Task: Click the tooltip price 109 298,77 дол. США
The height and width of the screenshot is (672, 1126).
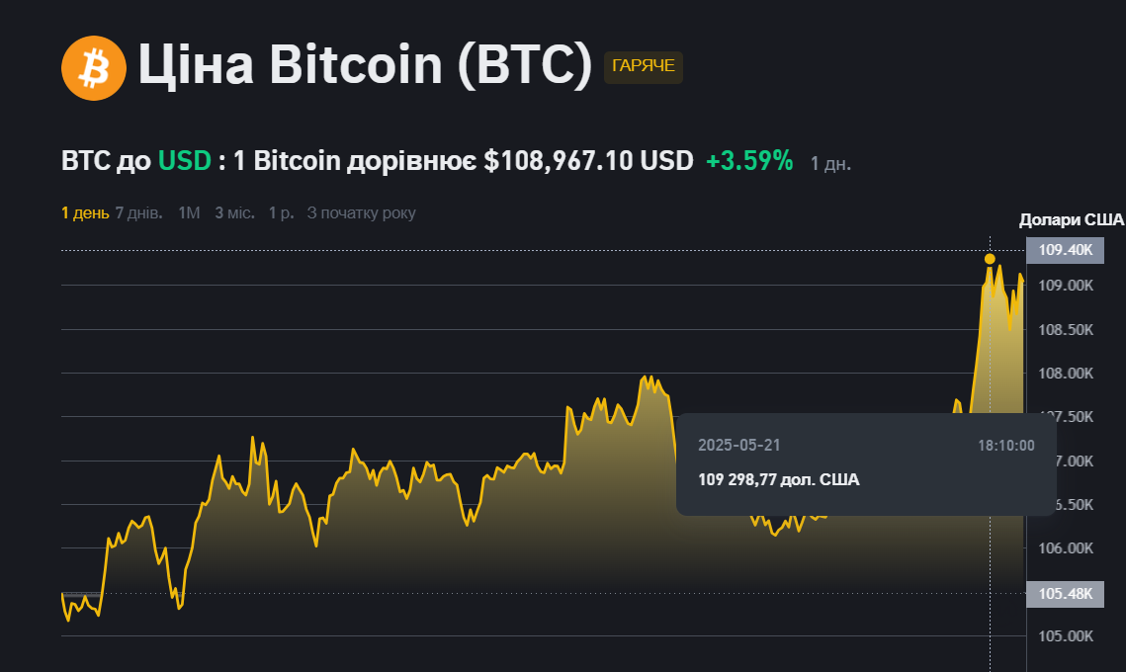Action: (779, 480)
